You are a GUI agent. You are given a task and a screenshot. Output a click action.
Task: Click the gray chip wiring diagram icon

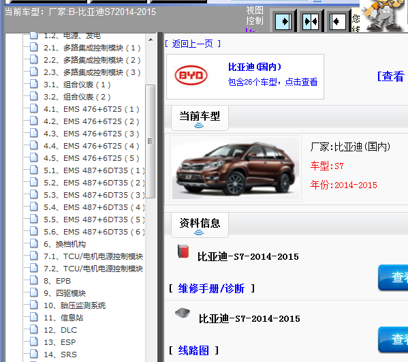183,313
